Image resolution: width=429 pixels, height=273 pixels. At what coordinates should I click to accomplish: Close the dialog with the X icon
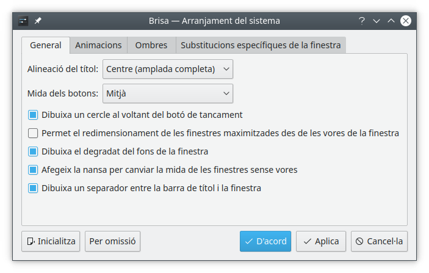click(406, 21)
